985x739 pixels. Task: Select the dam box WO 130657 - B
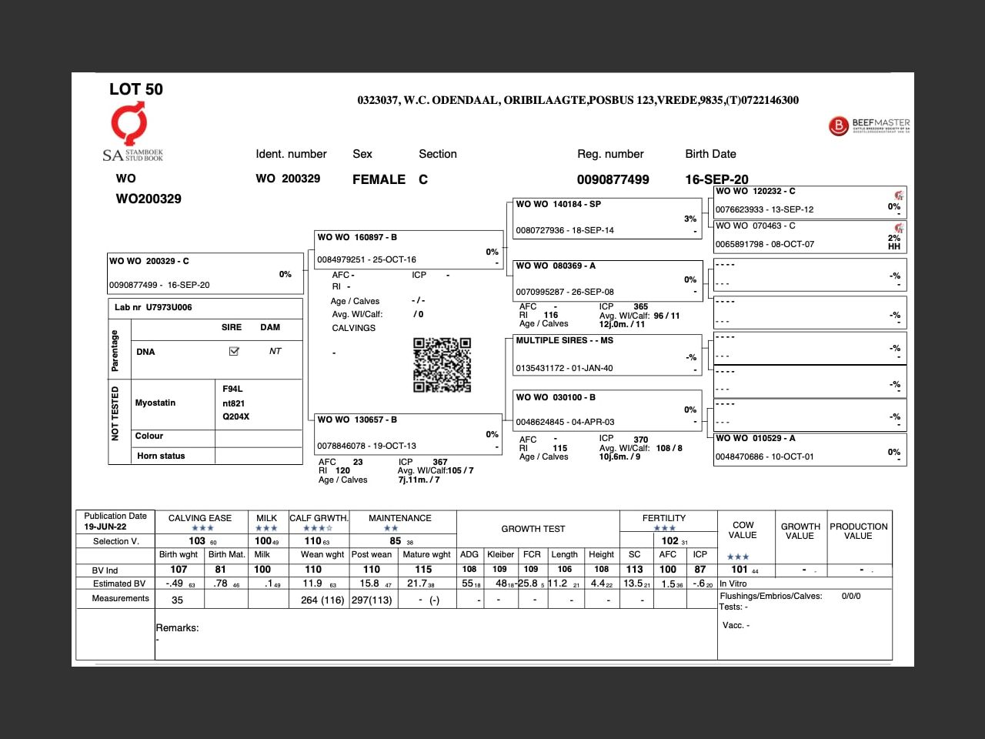point(408,433)
